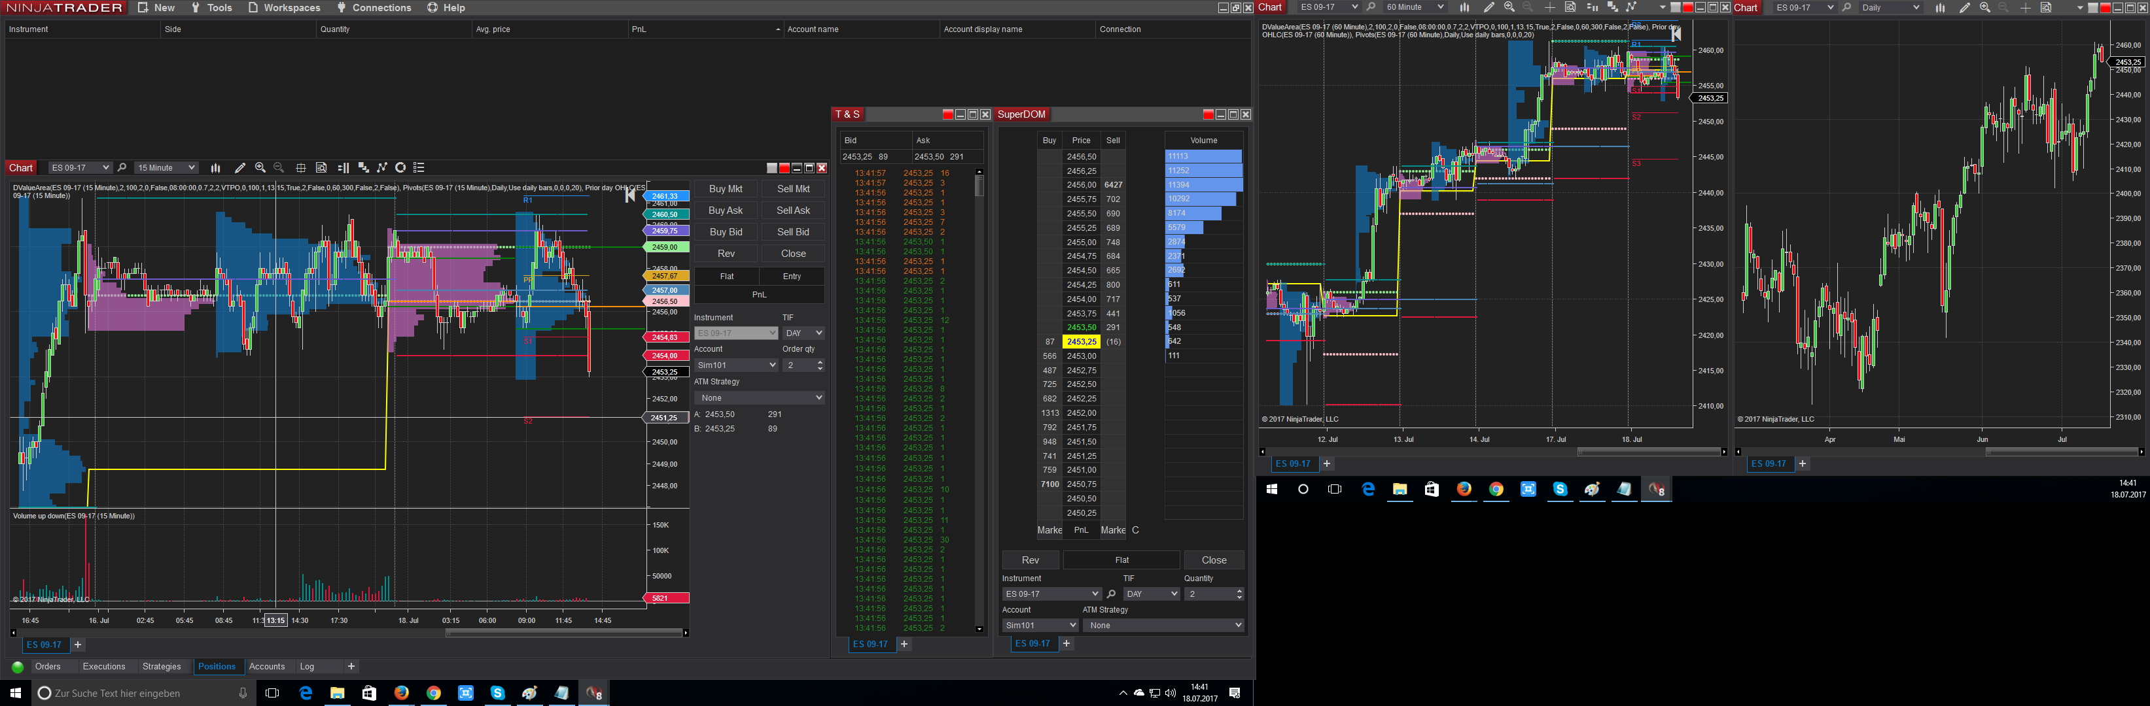Open Chart Trader ATM Strategy None dropdown
This screenshot has height=706, width=2150.
pyautogui.click(x=760, y=398)
